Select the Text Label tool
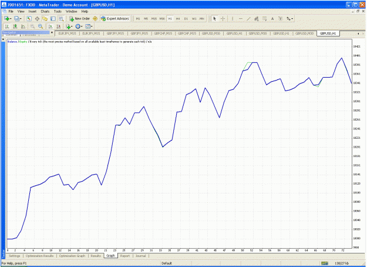Image resolution: width=367 pixels, height=267 pixels. (x=281, y=18)
